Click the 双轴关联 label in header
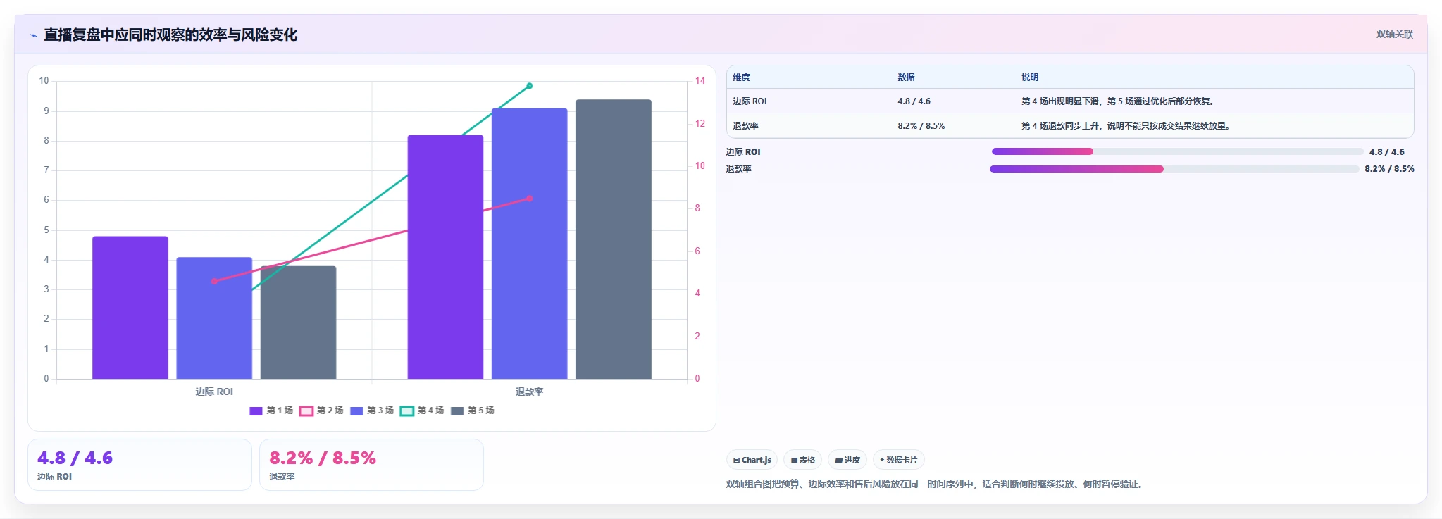The width and height of the screenshot is (1442, 519). pyautogui.click(x=1394, y=34)
